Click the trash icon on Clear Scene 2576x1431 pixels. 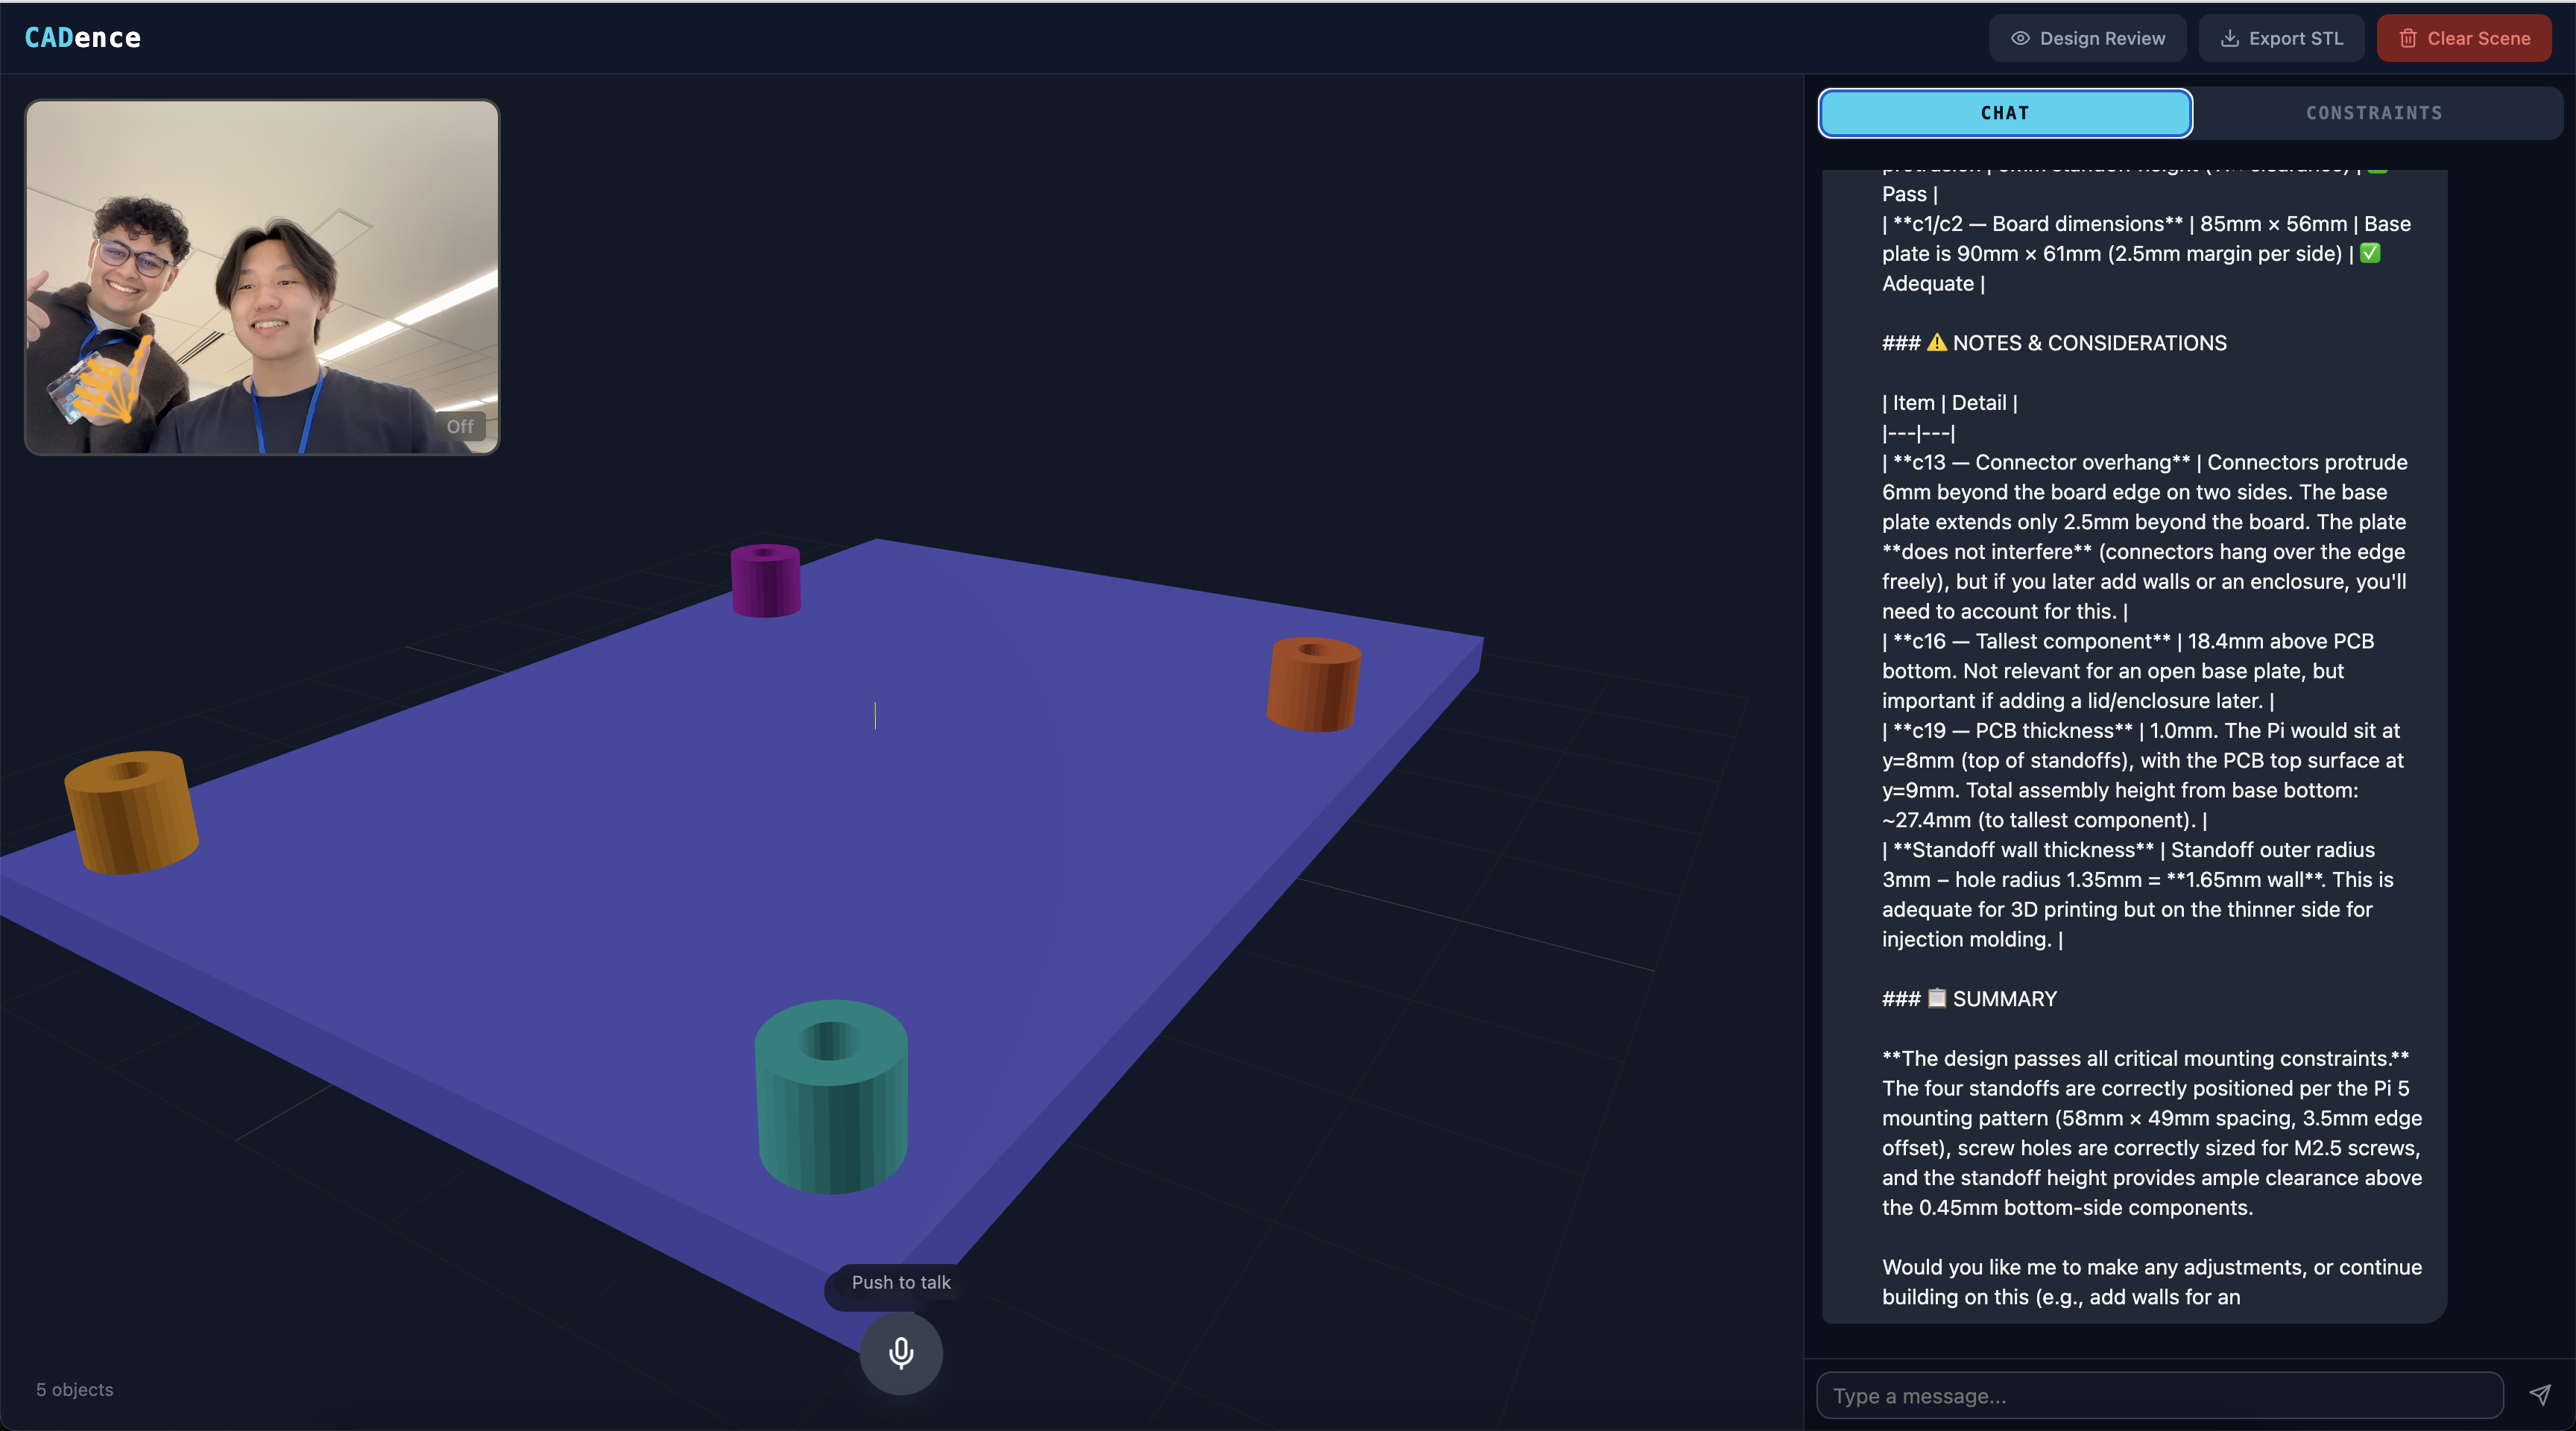pos(2407,38)
